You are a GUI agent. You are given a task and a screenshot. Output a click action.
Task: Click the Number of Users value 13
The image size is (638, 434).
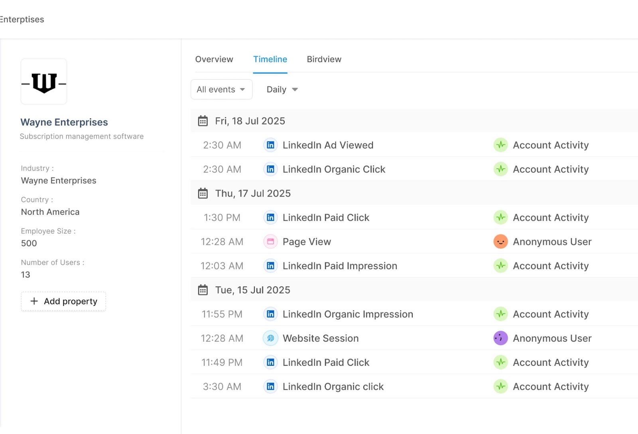pyautogui.click(x=26, y=275)
